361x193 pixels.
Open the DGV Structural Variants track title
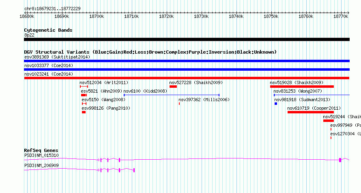point(150,52)
